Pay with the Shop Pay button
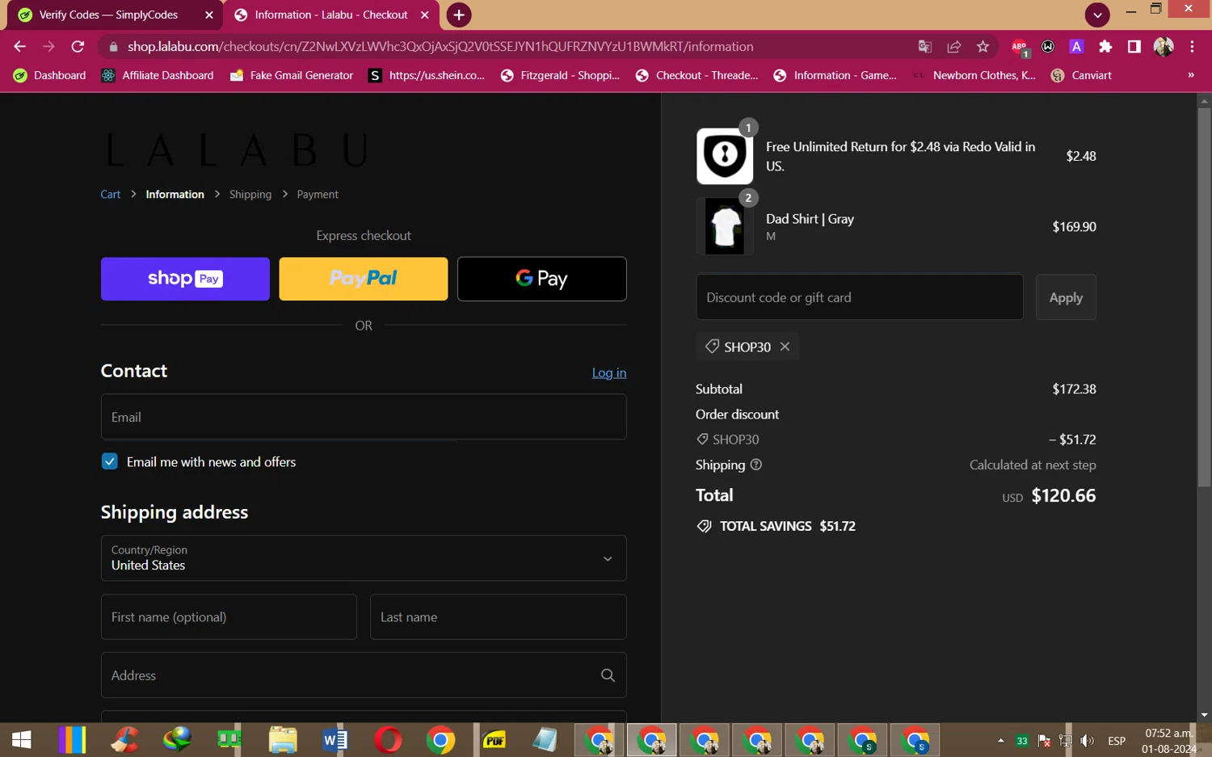1212x757 pixels. click(x=185, y=279)
